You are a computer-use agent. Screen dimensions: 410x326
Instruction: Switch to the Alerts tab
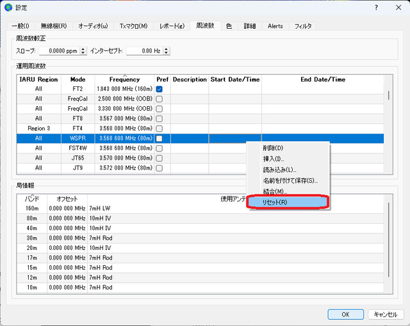point(275,26)
